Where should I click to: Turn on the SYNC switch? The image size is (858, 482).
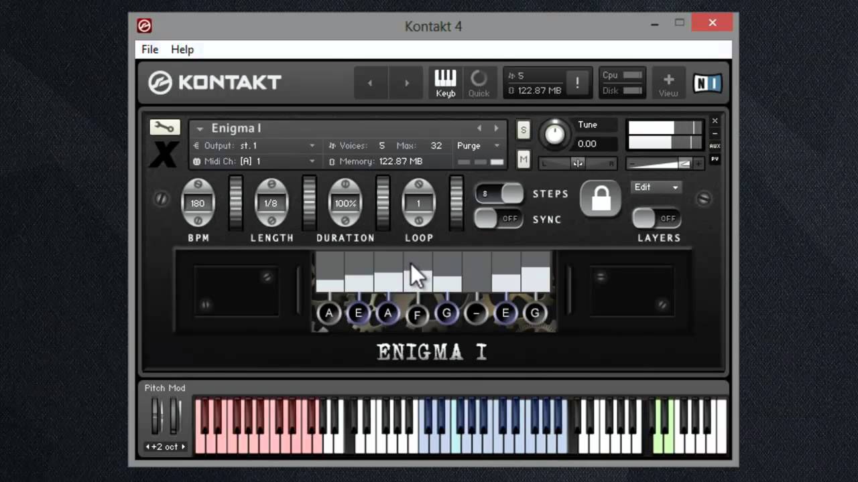point(499,218)
